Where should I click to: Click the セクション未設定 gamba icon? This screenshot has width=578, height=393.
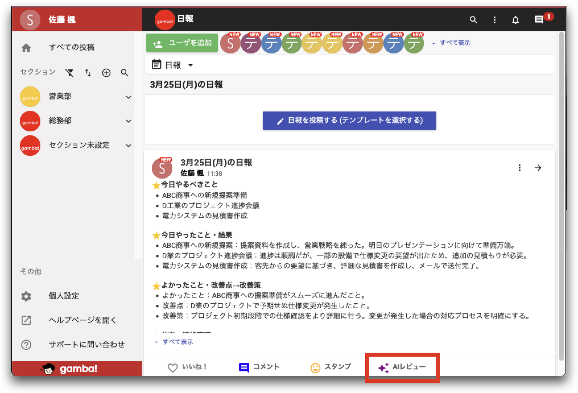coord(30,146)
